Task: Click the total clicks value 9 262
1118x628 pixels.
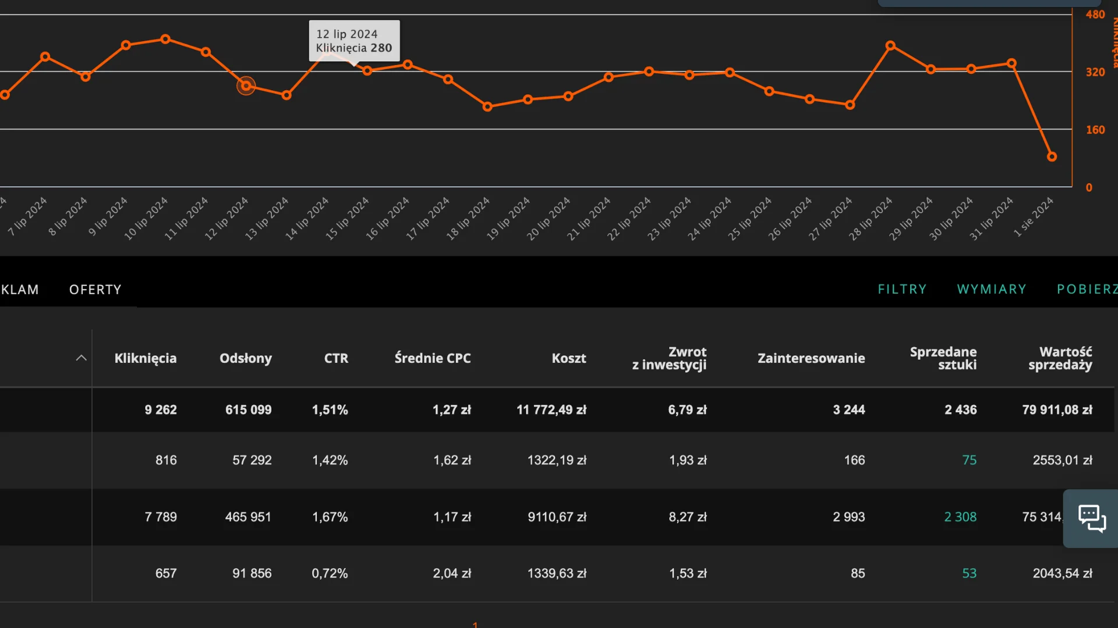Action: tap(161, 410)
